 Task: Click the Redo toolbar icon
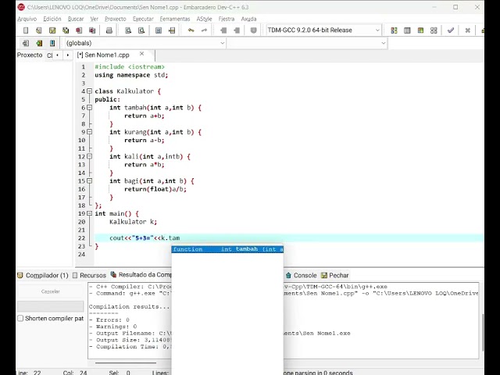point(205,30)
